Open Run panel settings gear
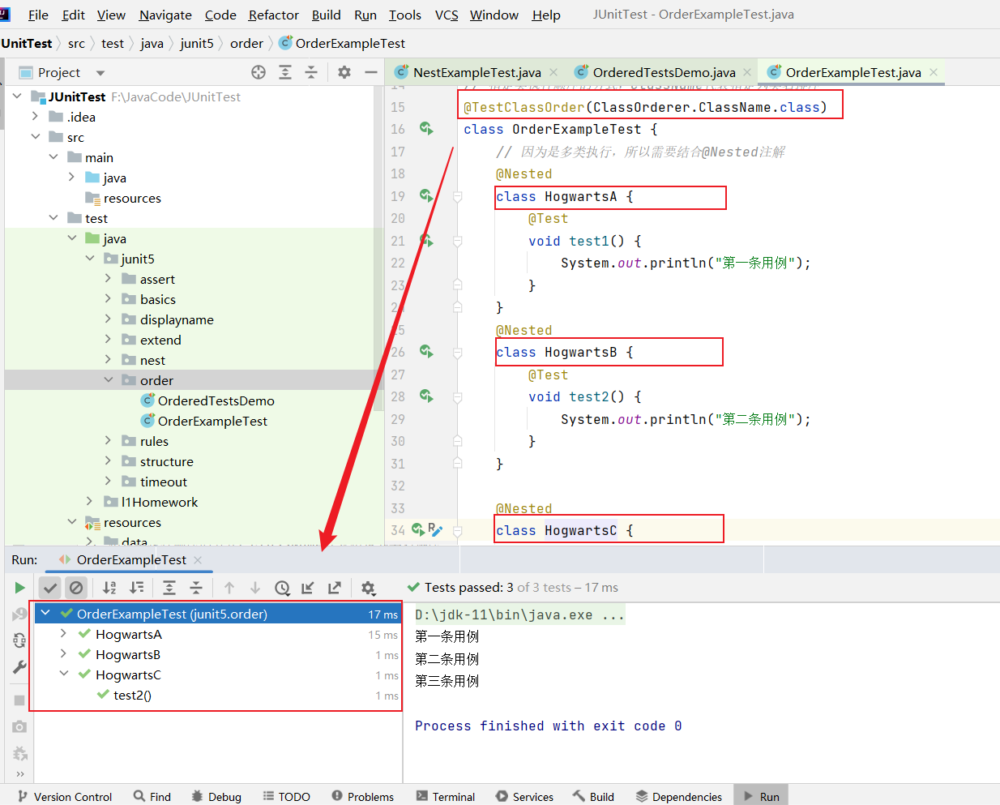1000x805 pixels. [x=368, y=588]
